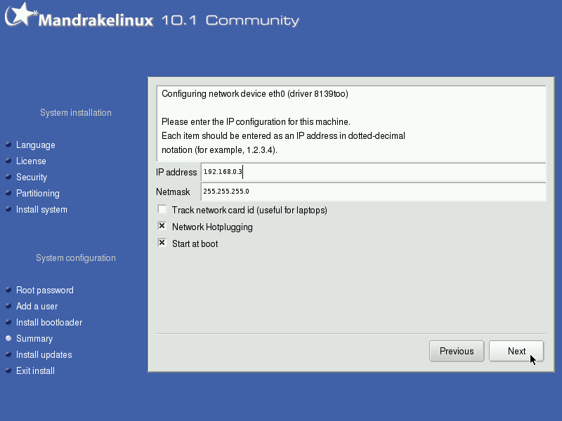Select the License step bullet
The image size is (562, 421).
pyautogui.click(x=8, y=161)
